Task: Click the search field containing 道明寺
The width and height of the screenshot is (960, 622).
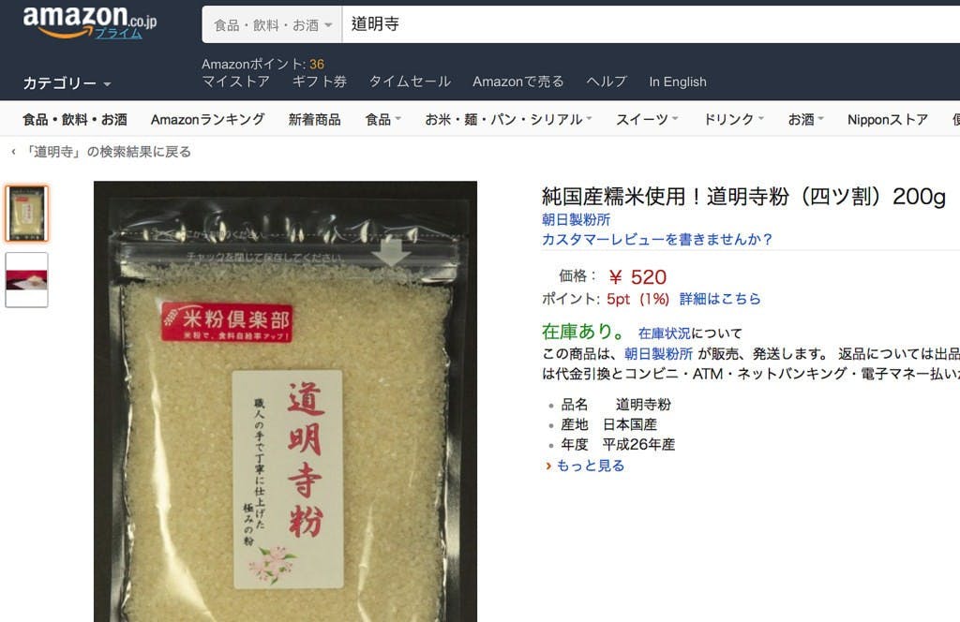Action: click(651, 24)
